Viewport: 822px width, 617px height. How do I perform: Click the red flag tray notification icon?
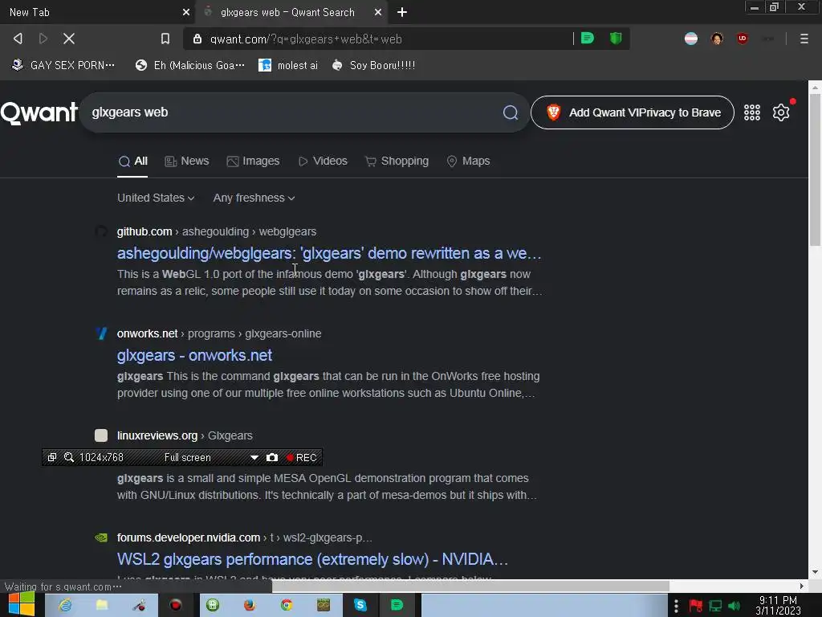[x=696, y=606]
